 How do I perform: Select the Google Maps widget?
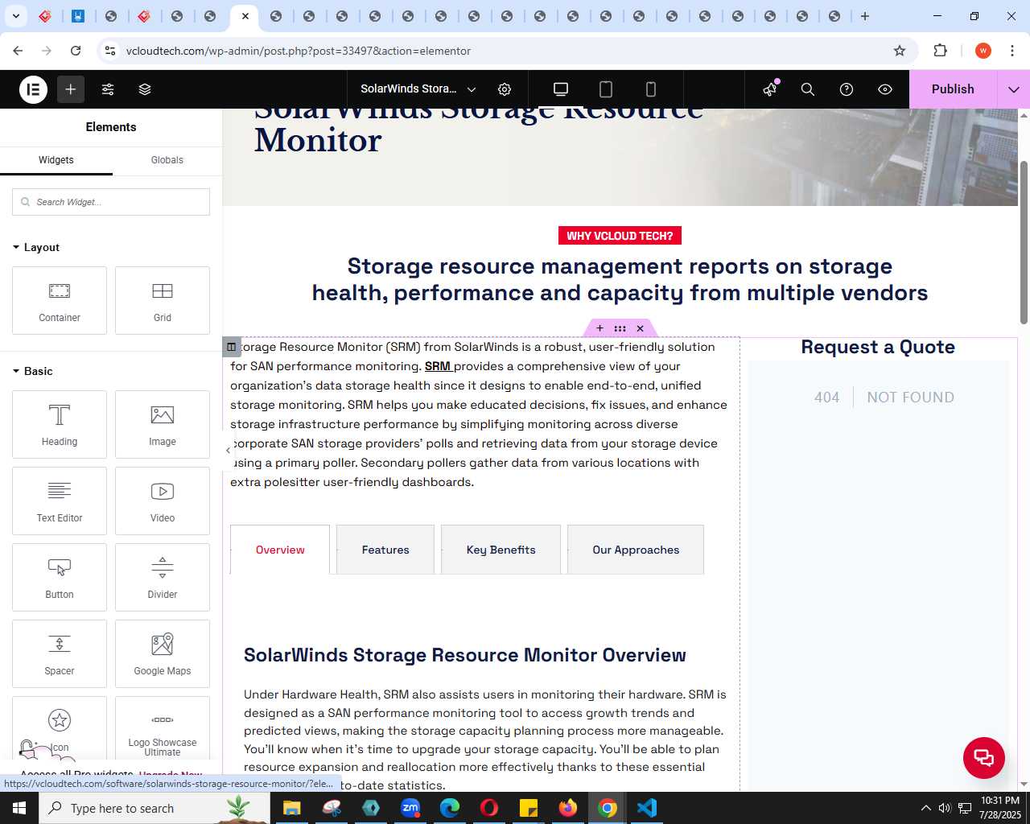(163, 653)
